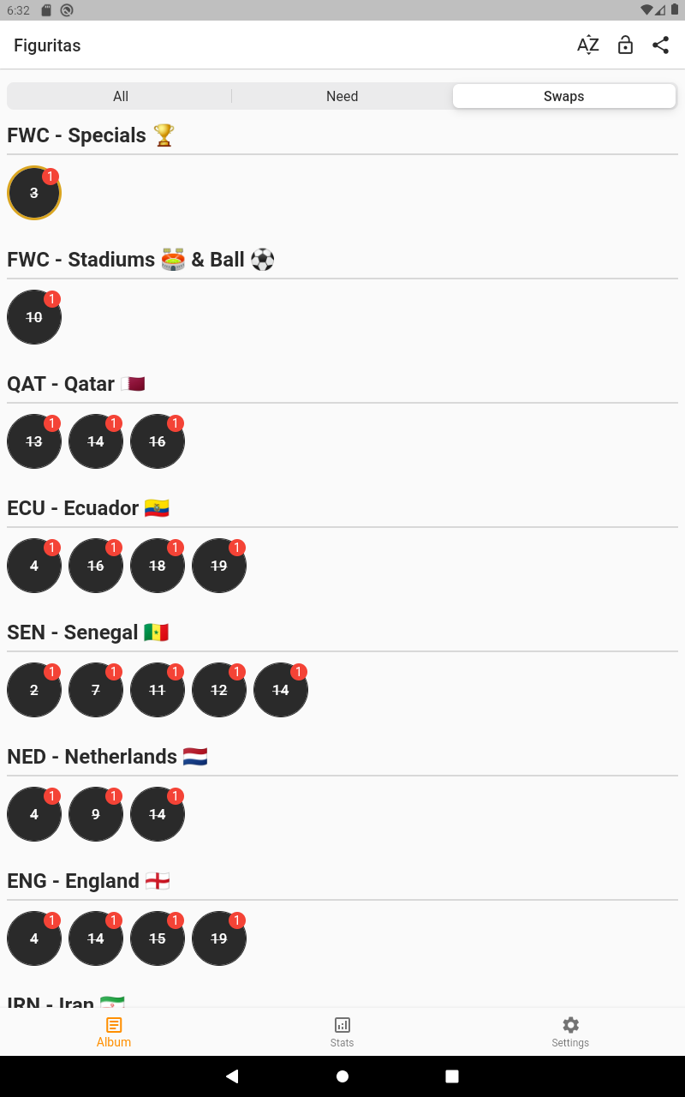The width and height of the screenshot is (685, 1097).
Task: Tap the A-Z sort icon
Action: [588, 45]
